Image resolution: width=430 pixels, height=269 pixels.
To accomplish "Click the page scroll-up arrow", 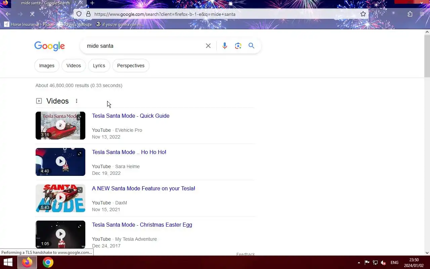I will [x=427, y=32].
